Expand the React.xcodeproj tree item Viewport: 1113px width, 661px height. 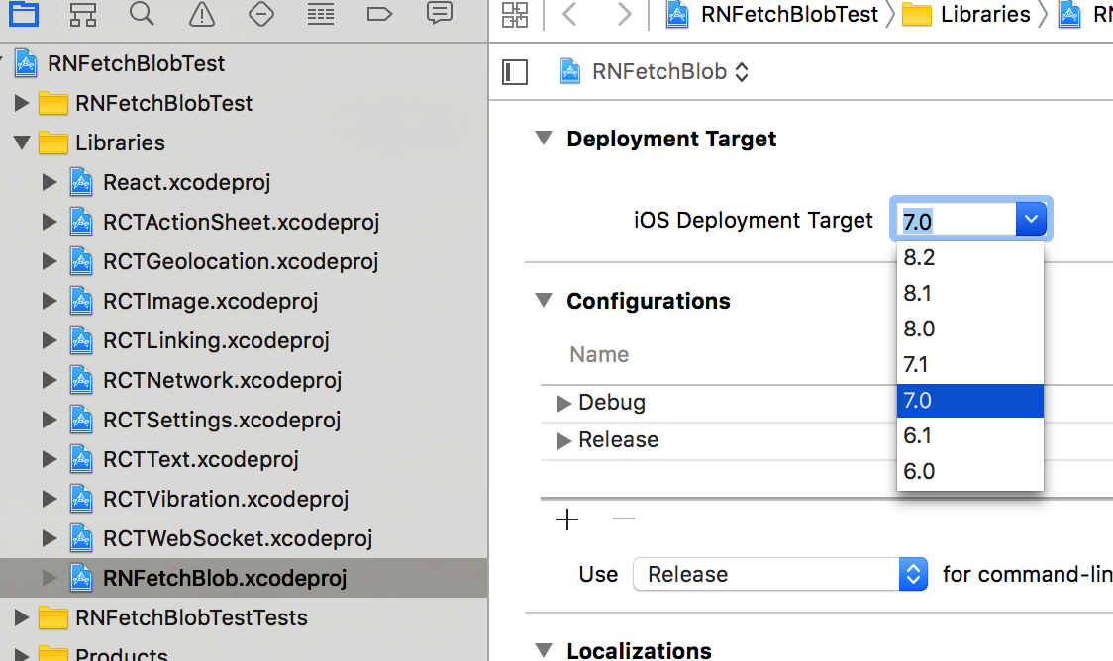[50, 182]
